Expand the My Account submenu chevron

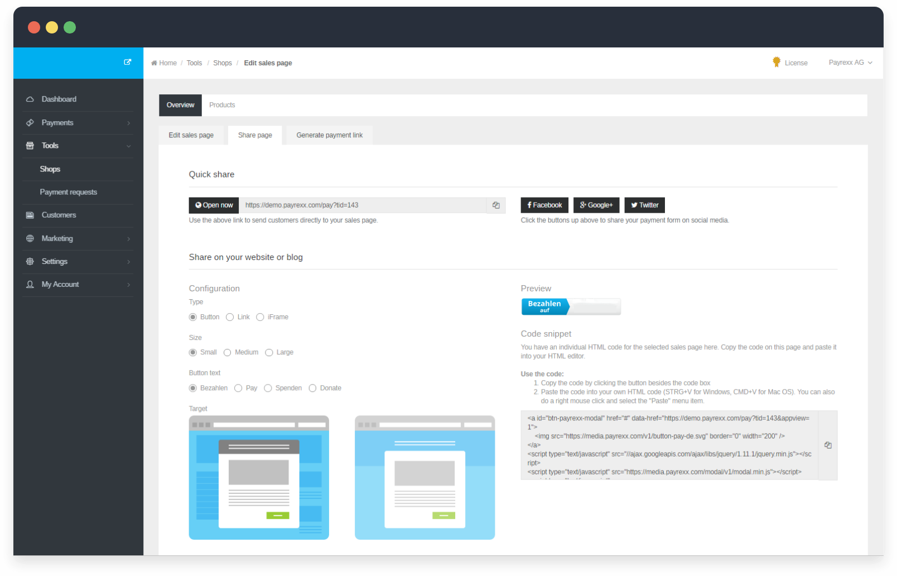point(129,285)
